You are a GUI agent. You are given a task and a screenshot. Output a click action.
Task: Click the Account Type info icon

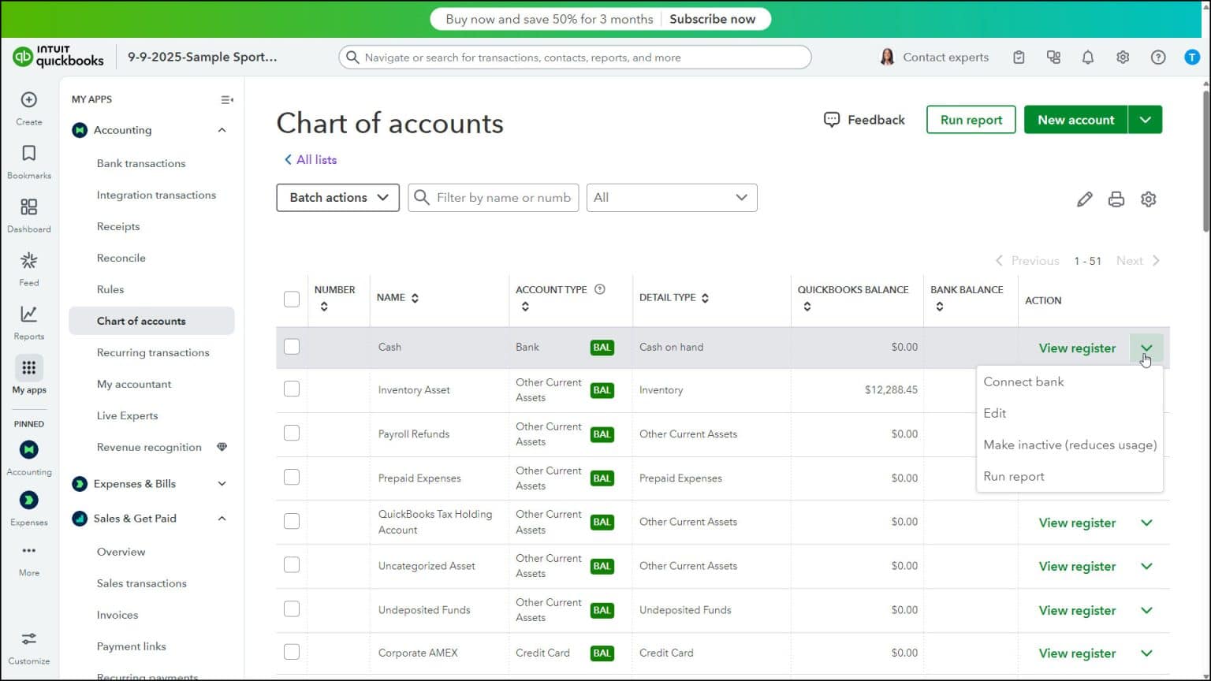pyautogui.click(x=600, y=289)
